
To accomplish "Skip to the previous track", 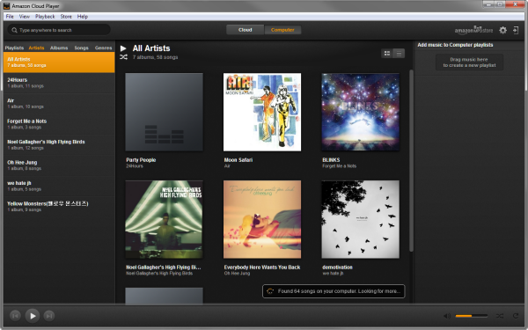I will [x=15, y=316].
